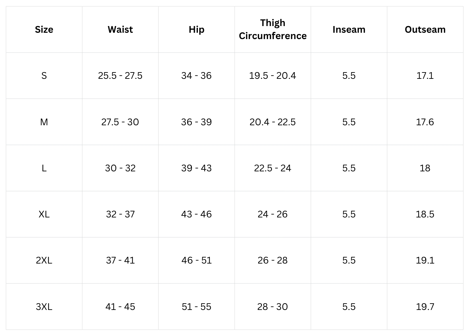
Task: Click the Outseam column header
Action: click(x=425, y=29)
